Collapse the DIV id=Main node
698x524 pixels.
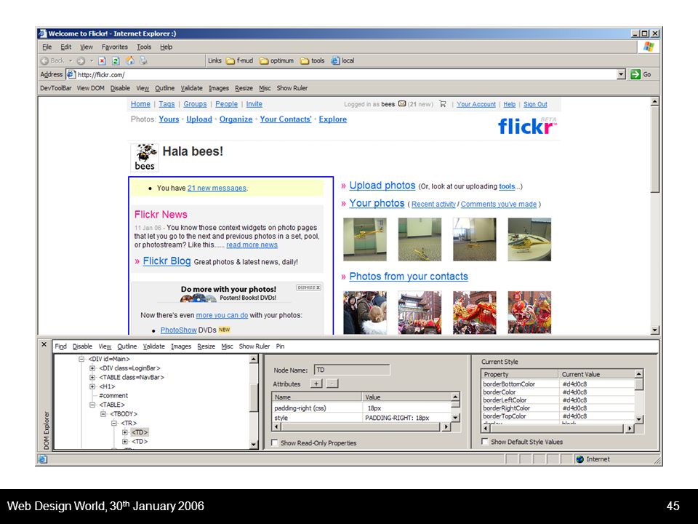click(81, 359)
